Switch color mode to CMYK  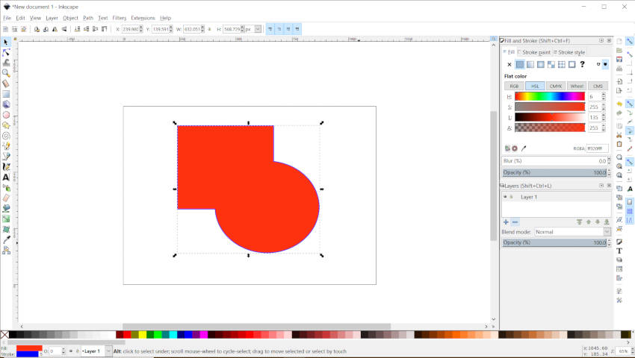pyautogui.click(x=556, y=86)
